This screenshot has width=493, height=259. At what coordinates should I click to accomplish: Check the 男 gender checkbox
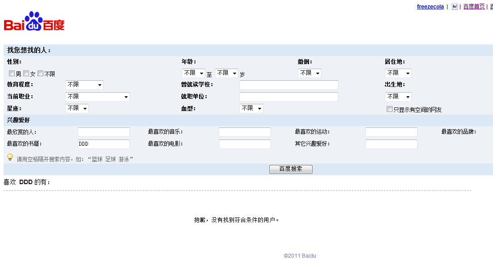(12, 74)
